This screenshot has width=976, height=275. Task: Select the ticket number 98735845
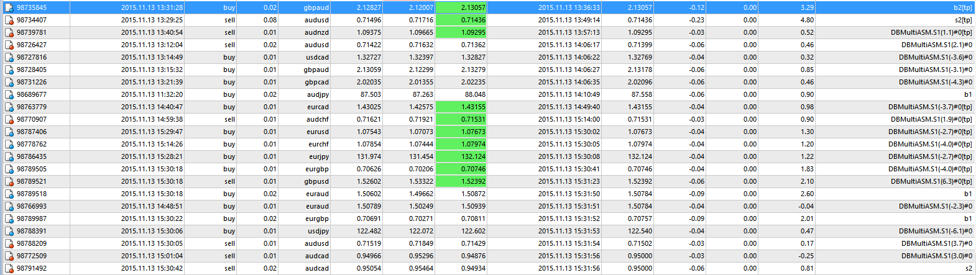click(x=32, y=7)
